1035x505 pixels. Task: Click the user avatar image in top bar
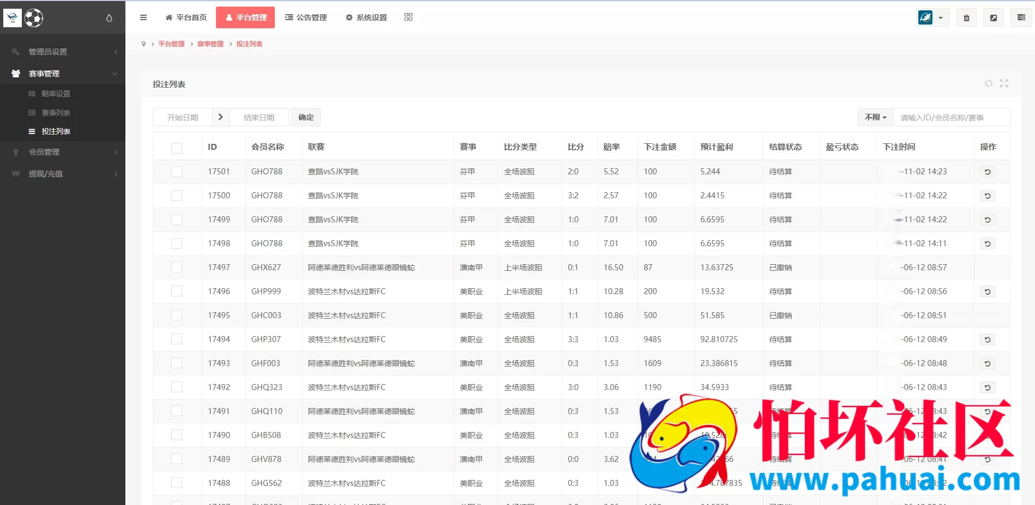pos(925,17)
